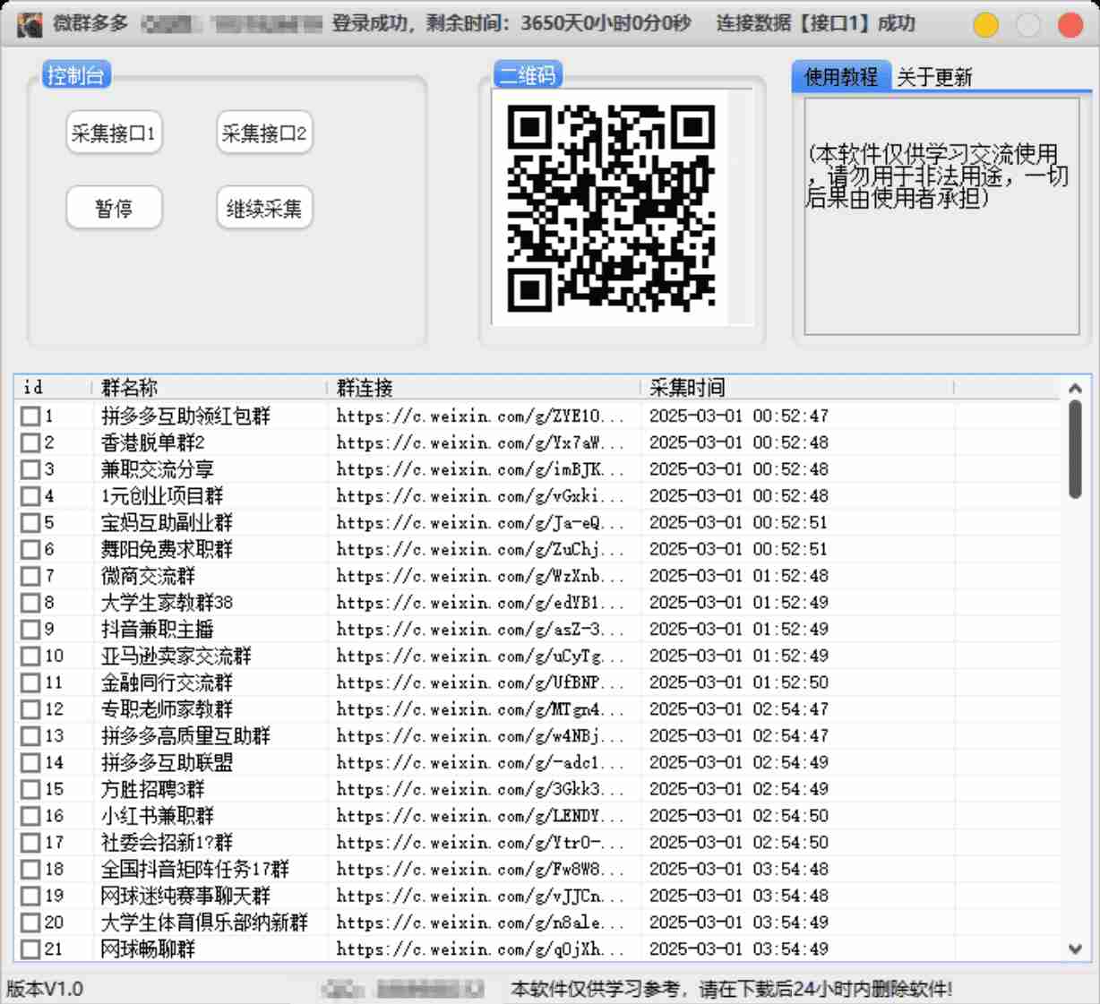Screen dimensions: 1100x1004
Task: Click the disclaimer text in tutorial panel
Action: pyautogui.click(x=936, y=175)
